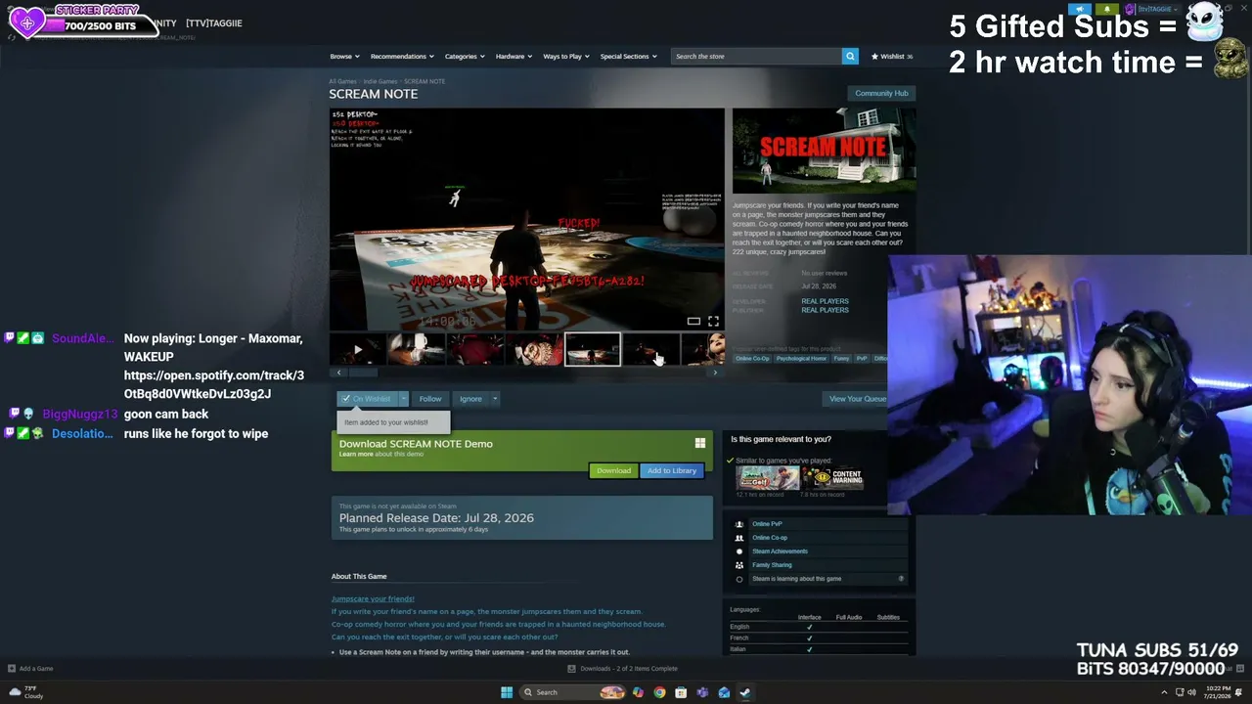Click the Steam Achievements feature link

[780, 551]
